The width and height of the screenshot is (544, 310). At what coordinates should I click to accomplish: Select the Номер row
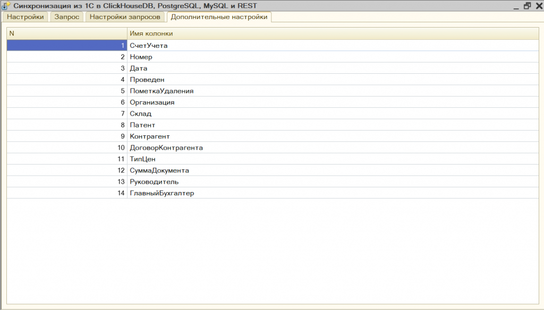tap(273, 57)
